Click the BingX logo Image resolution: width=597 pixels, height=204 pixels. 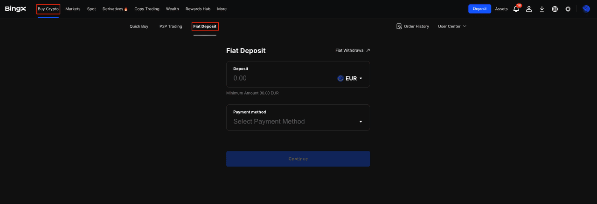pos(15,9)
